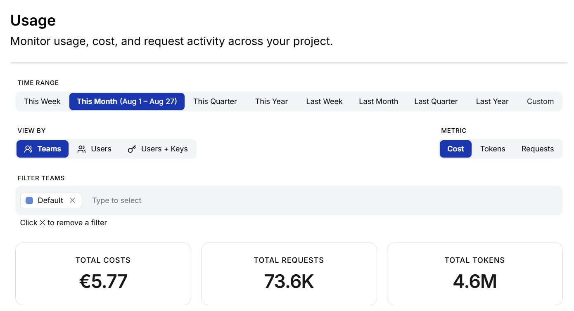Click the 'Click X to remove a filter' hint
574x311 pixels.
point(64,223)
